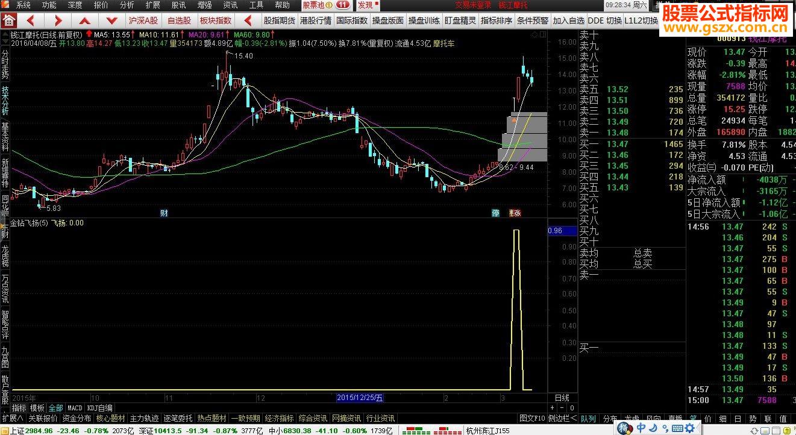Image resolution: width=796 pixels, height=435 pixels.
Task: Open 国际指数 toolbar button
Action: [351, 20]
